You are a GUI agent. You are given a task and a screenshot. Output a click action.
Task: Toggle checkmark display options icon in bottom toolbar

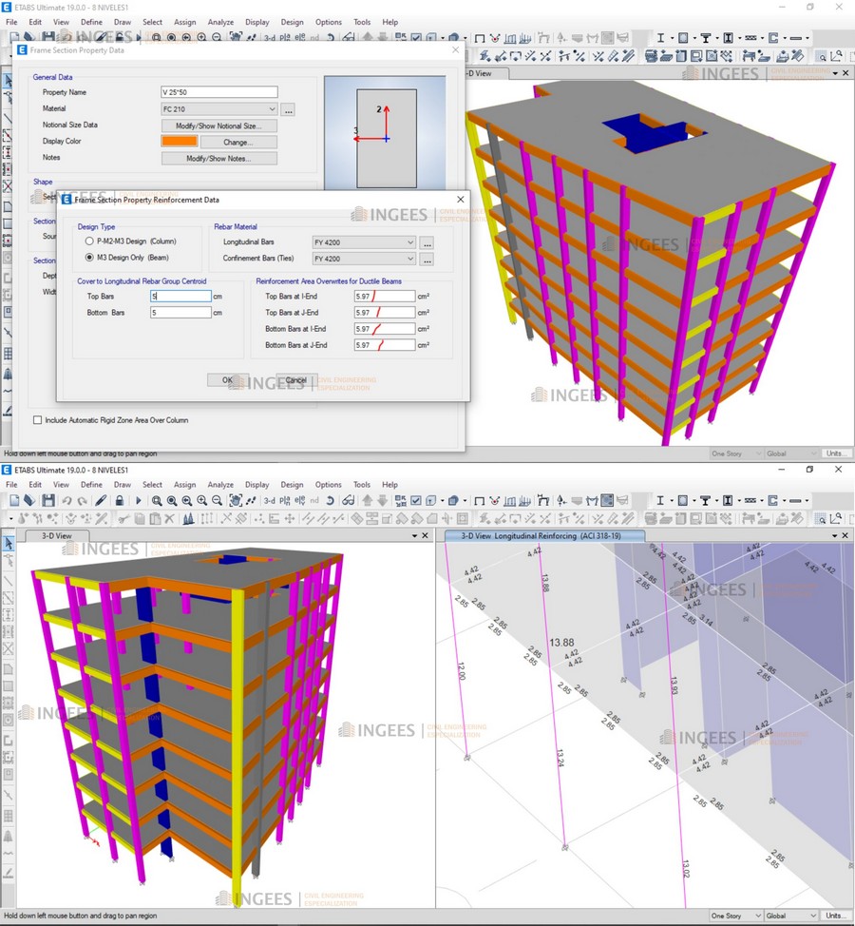click(x=416, y=501)
